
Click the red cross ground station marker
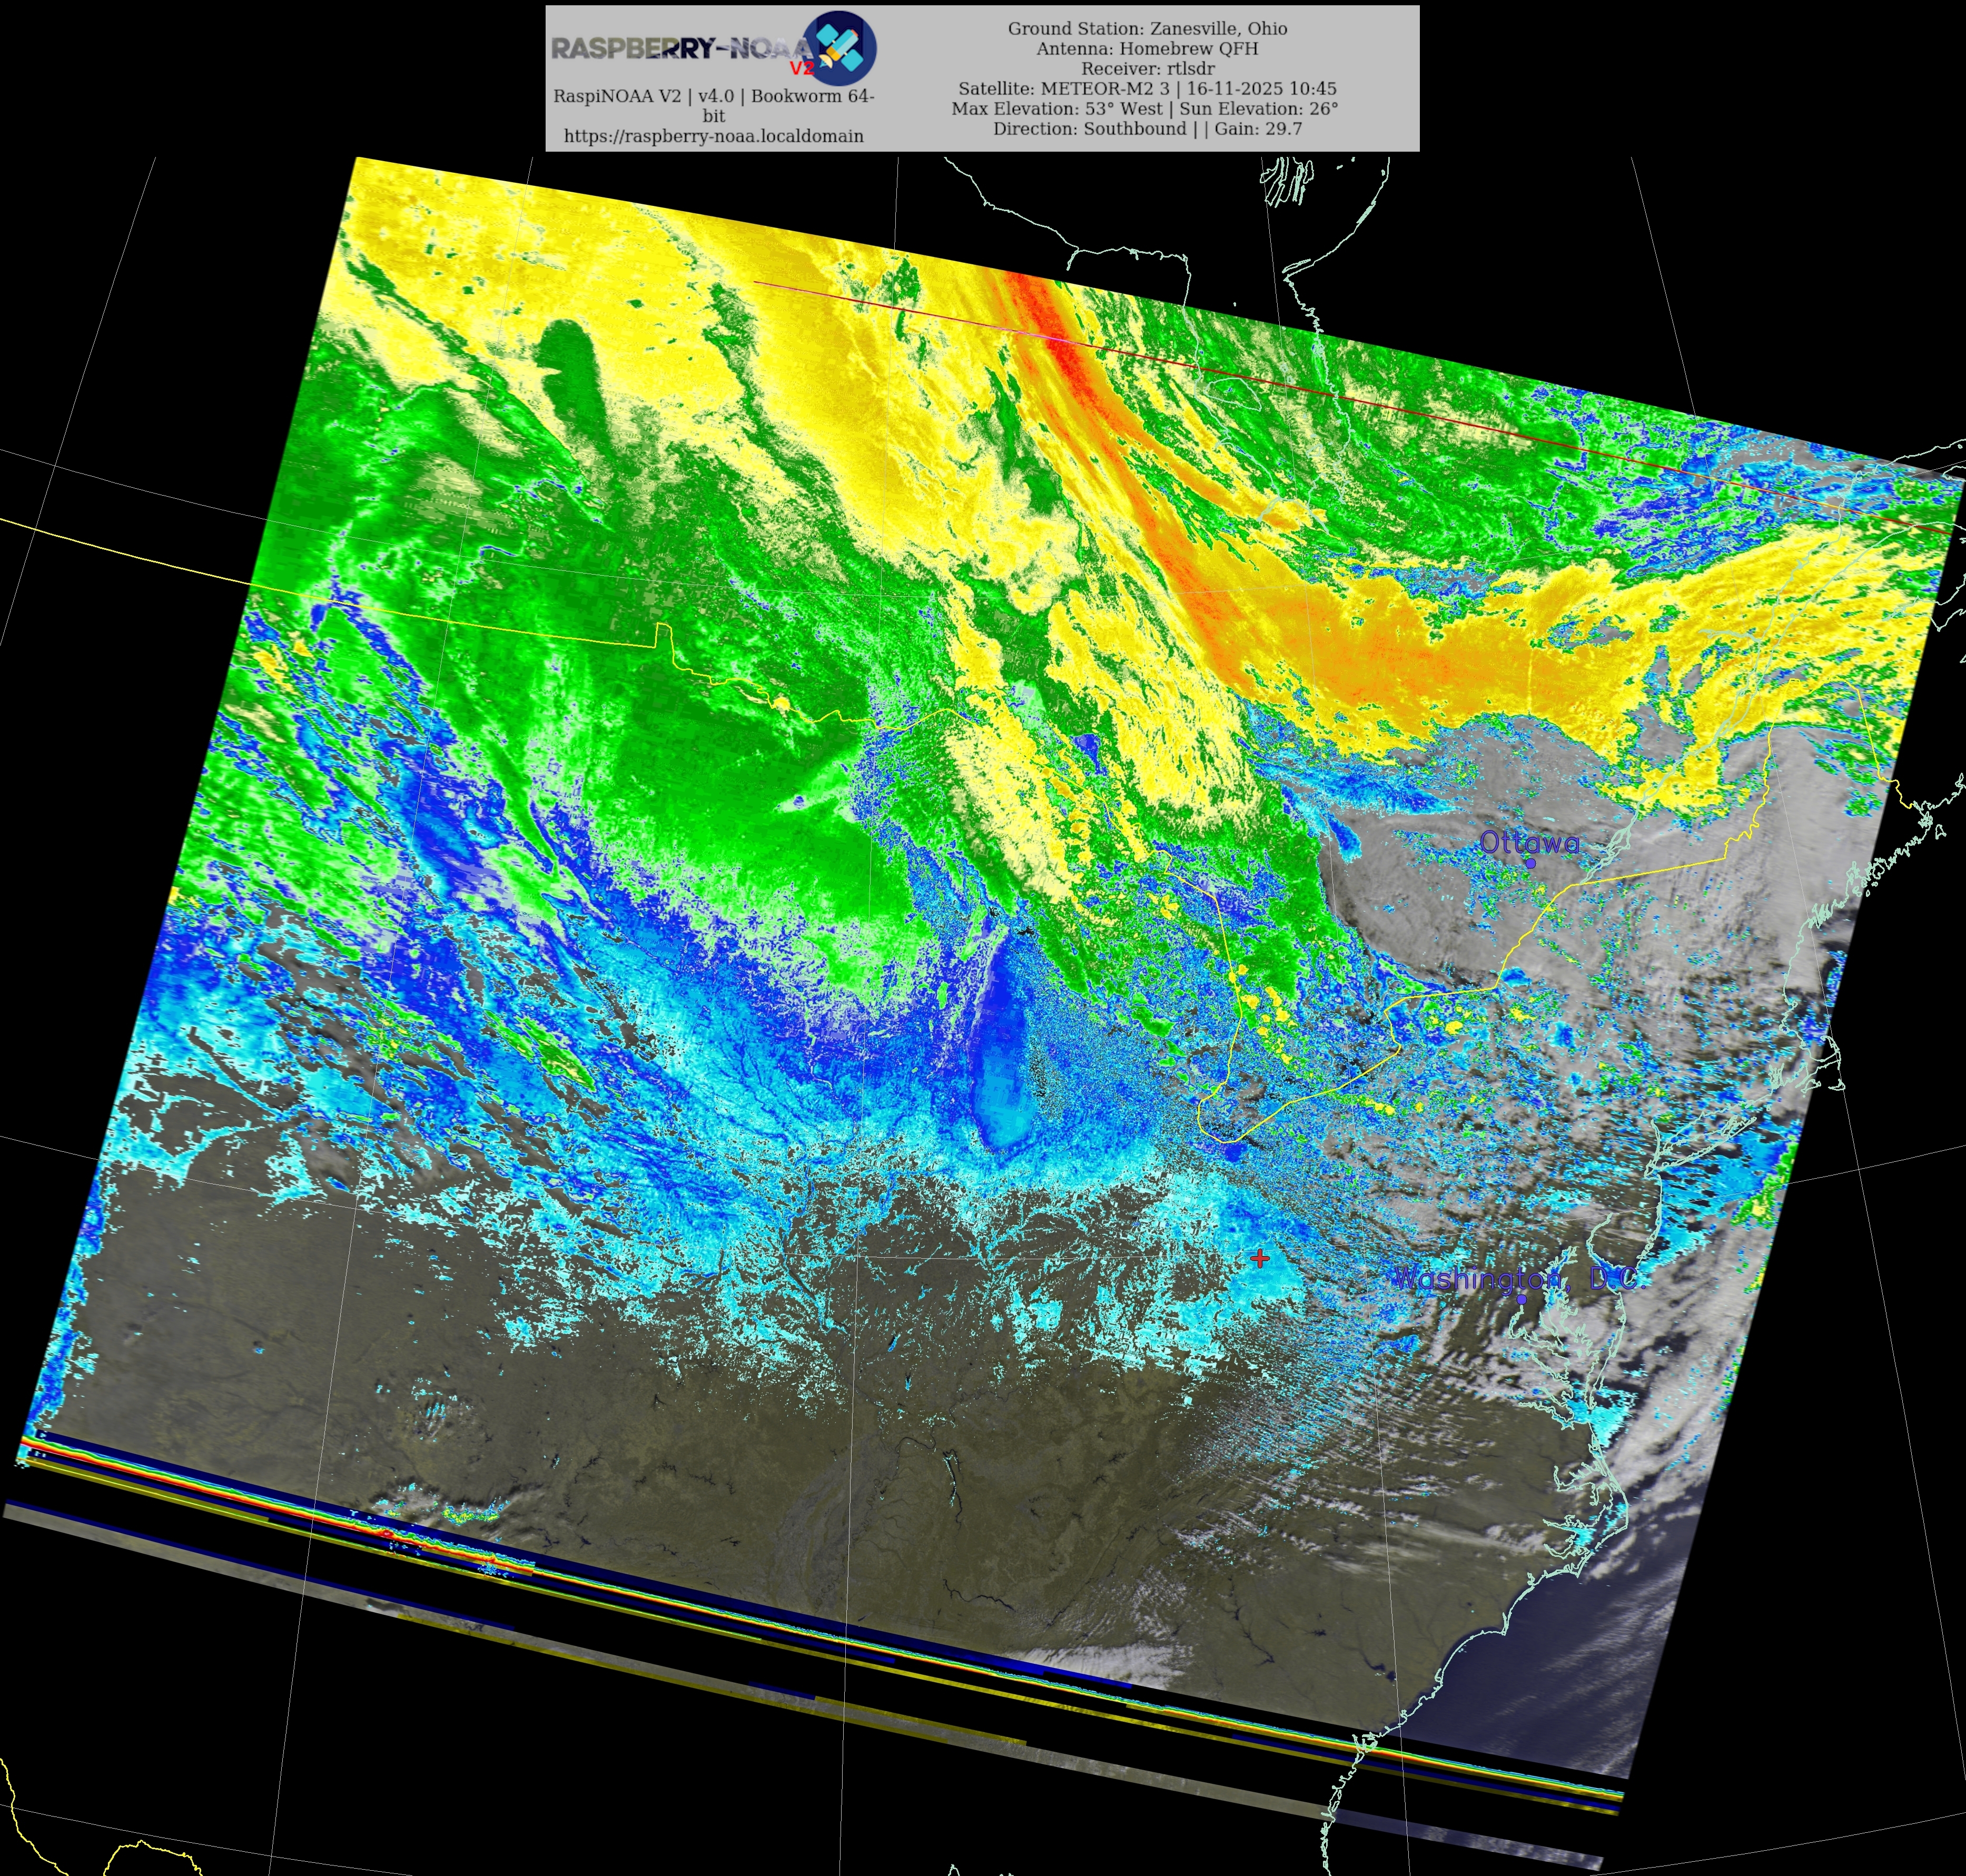pyautogui.click(x=1260, y=1258)
